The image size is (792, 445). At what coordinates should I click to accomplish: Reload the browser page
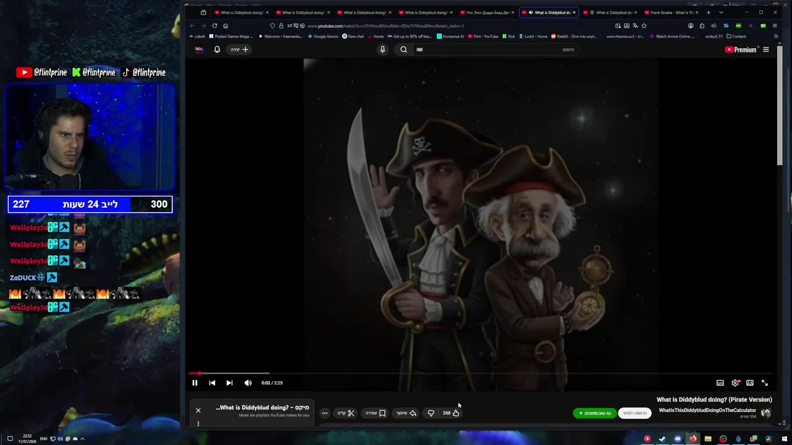coord(215,26)
